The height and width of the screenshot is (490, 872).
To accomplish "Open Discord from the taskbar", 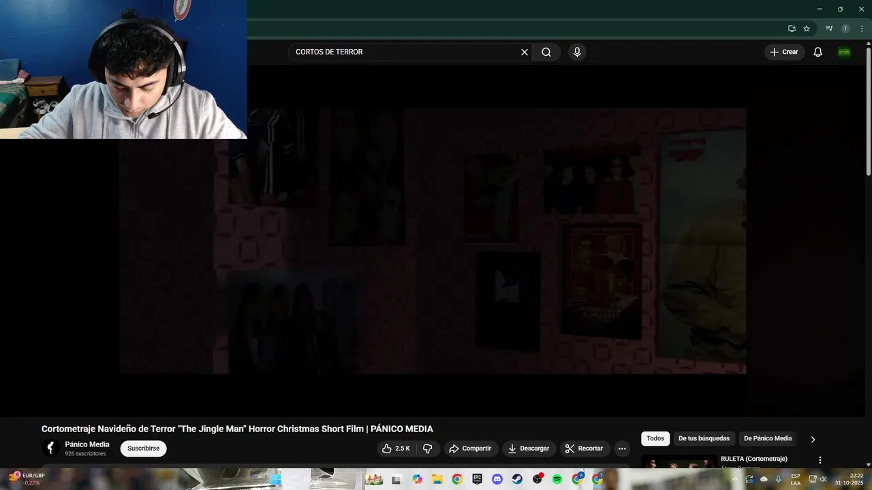I will 497,479.
